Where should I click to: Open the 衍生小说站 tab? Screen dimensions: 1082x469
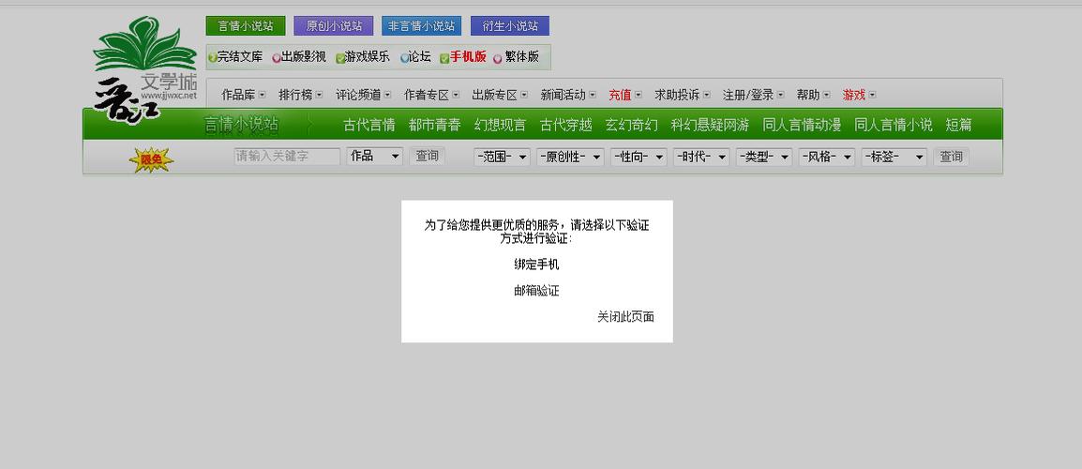pyautogui.click(x=510, y=26)
